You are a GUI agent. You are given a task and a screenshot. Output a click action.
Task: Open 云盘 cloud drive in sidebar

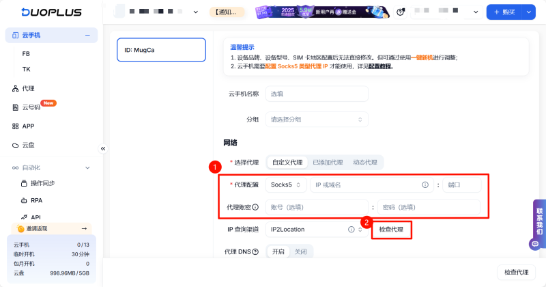pyautogui.click(x=28, y=145)
